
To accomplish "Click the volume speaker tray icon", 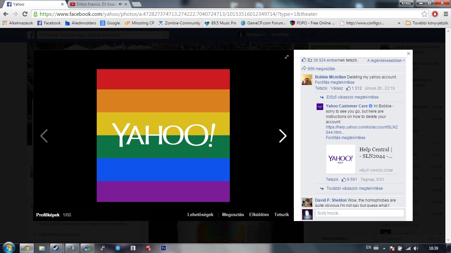I will 416,248.
